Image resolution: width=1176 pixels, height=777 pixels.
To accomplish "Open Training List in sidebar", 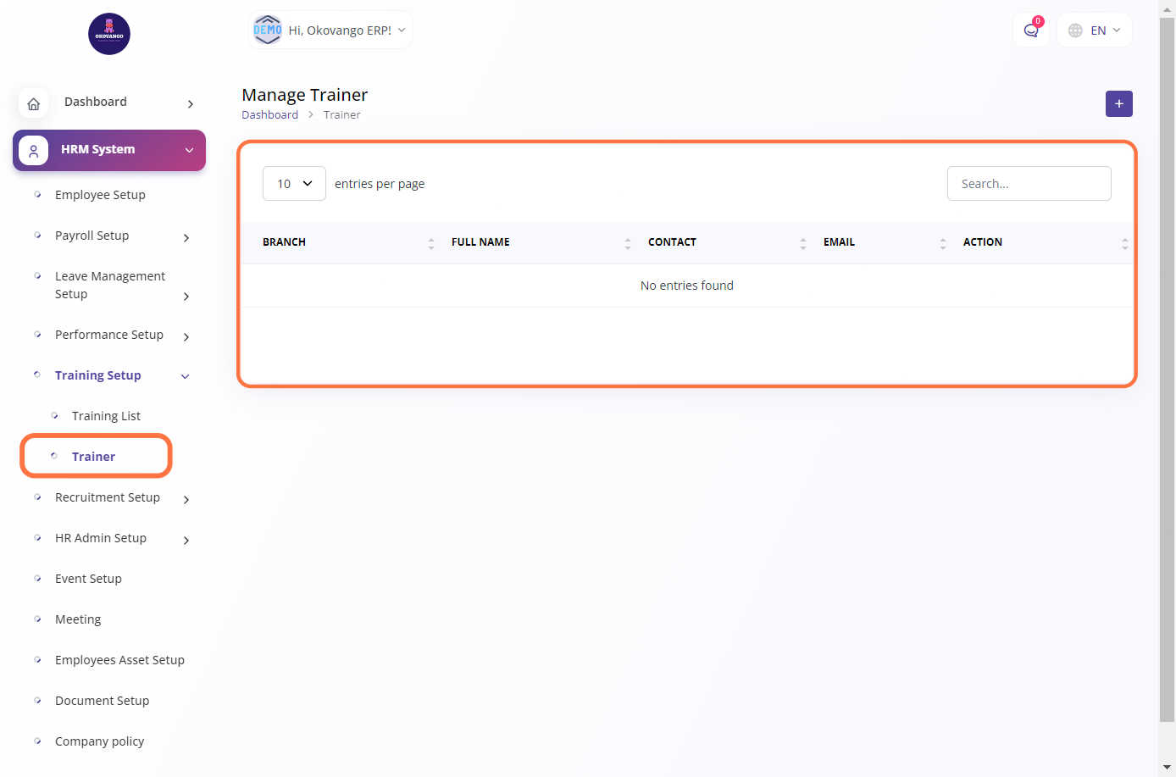I will (106, 416).
